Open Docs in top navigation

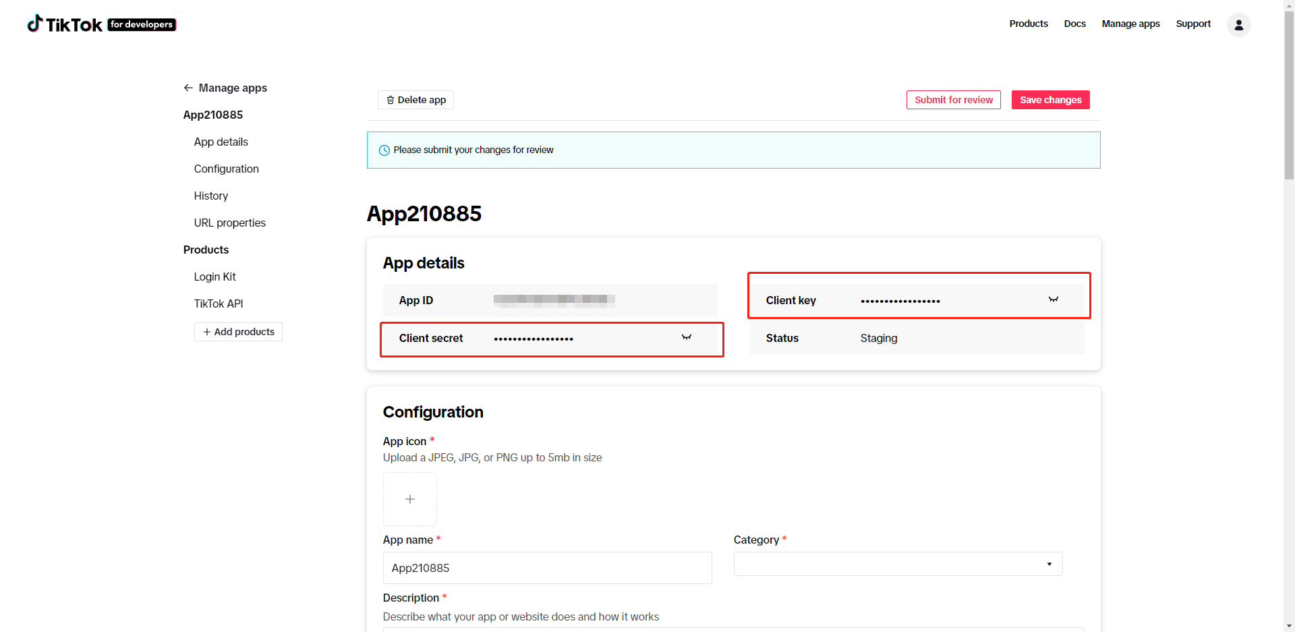[1074, 24]
